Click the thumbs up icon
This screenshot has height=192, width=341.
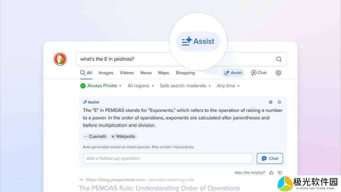coord(271,173)
